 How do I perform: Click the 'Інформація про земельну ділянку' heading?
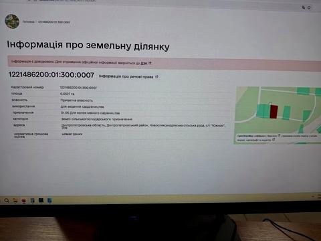(x=88, y=46)
